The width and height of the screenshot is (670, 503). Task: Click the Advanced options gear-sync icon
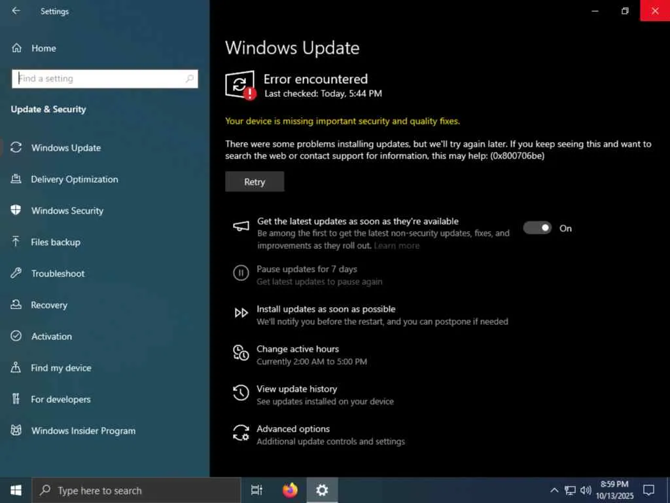click(241, 432)
